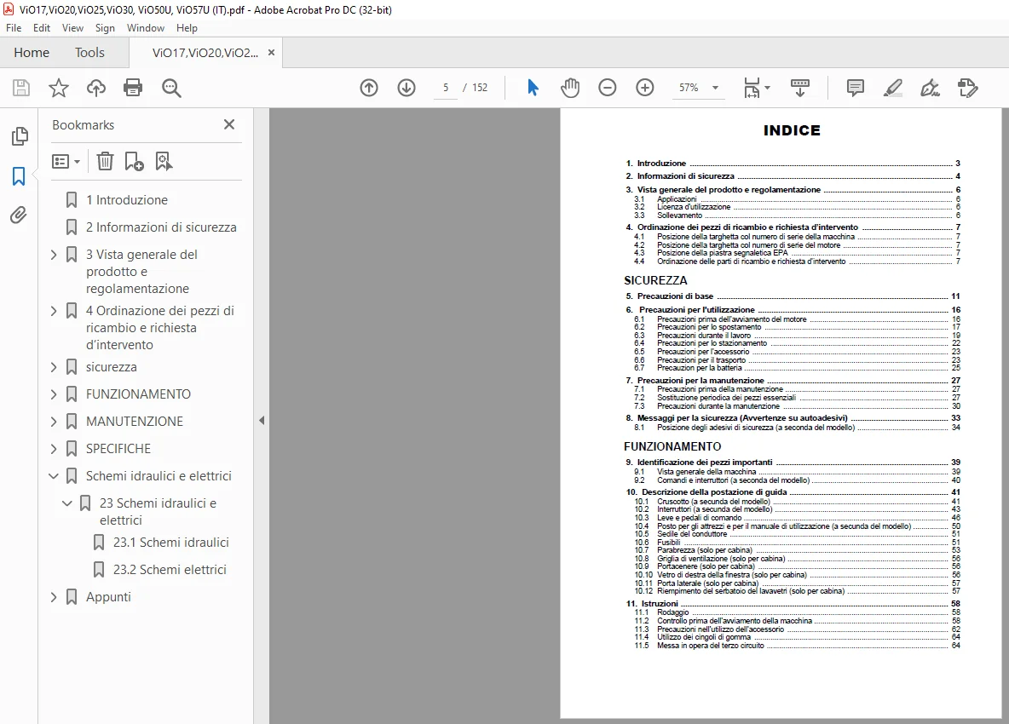Viewport: 1009px width, 724px height.
Task: Add a comment sticky note
Action: click(856, 88)
